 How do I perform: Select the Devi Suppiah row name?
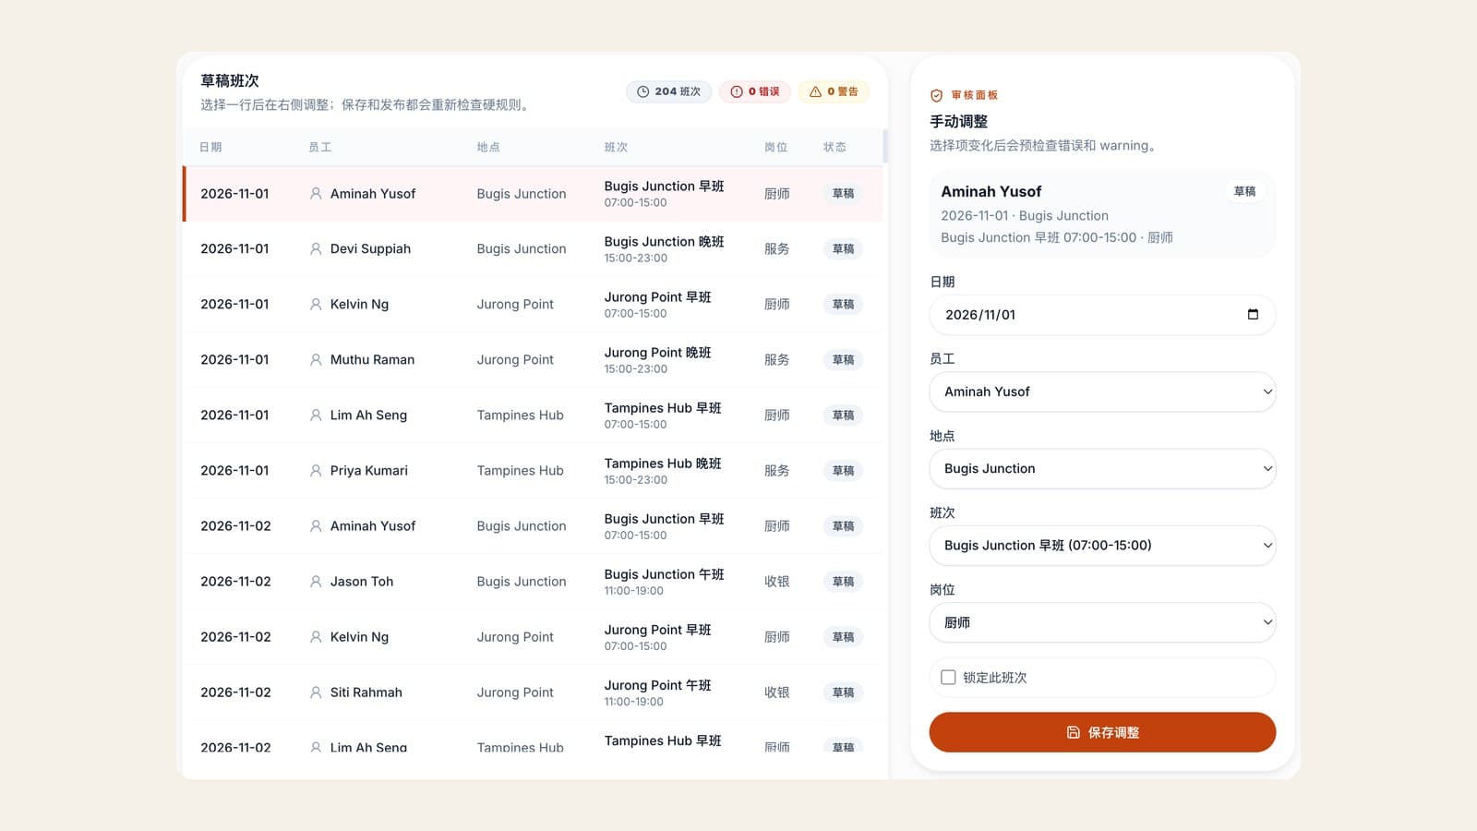pyautogui.click(x=370, y=248)
